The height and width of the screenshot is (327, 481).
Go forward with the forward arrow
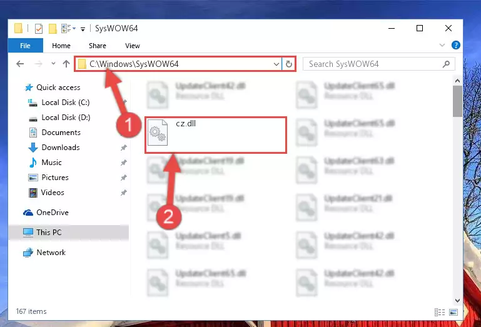38,64
